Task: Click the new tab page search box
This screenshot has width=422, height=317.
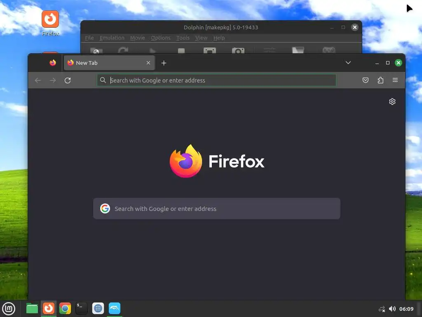Action: point(217,208)
